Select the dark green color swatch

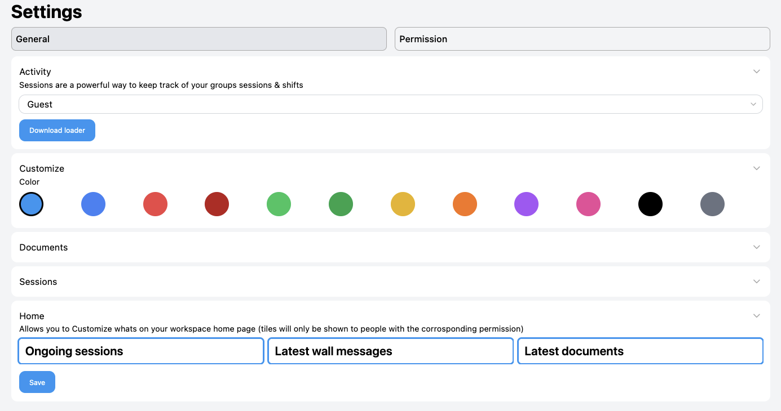tap(341, 204)
